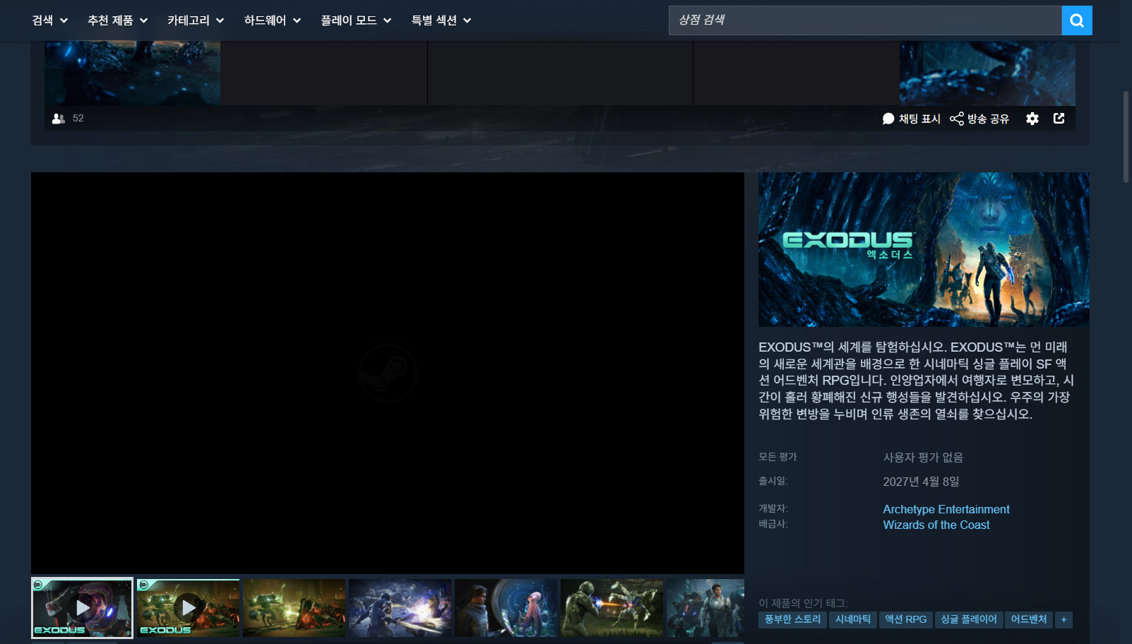Viewport: 1132px width, 644px height.
Task: Click 방송 공유 share broadcast button
Action: point(979,119)
